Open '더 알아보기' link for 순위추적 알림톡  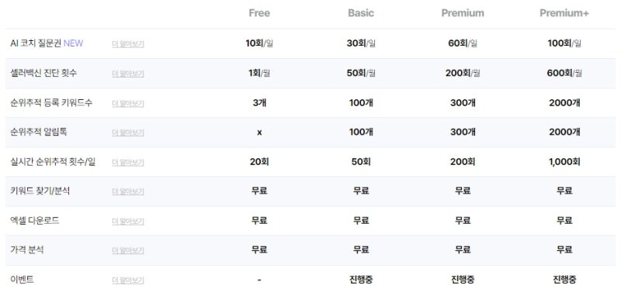(128, 133)
